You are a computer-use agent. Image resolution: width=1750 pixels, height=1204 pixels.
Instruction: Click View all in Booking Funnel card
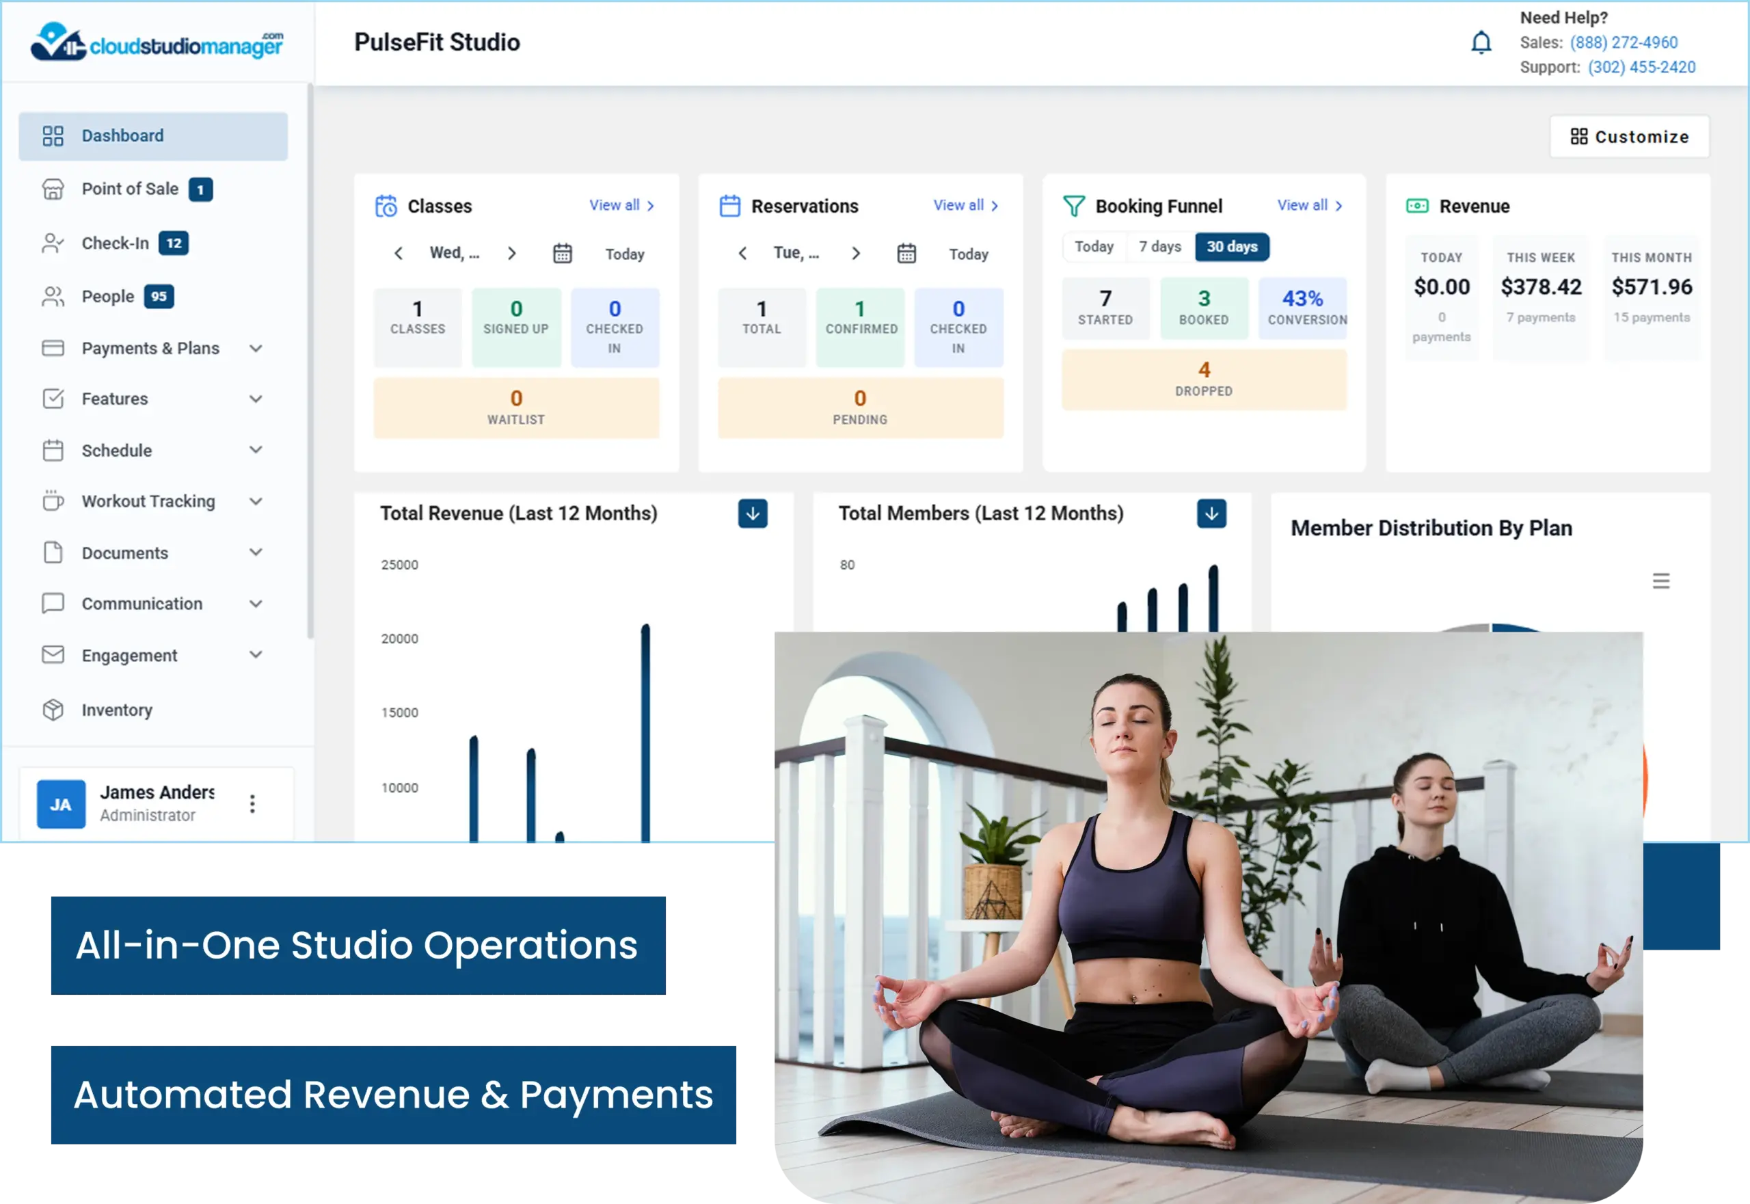[1310, 205]
